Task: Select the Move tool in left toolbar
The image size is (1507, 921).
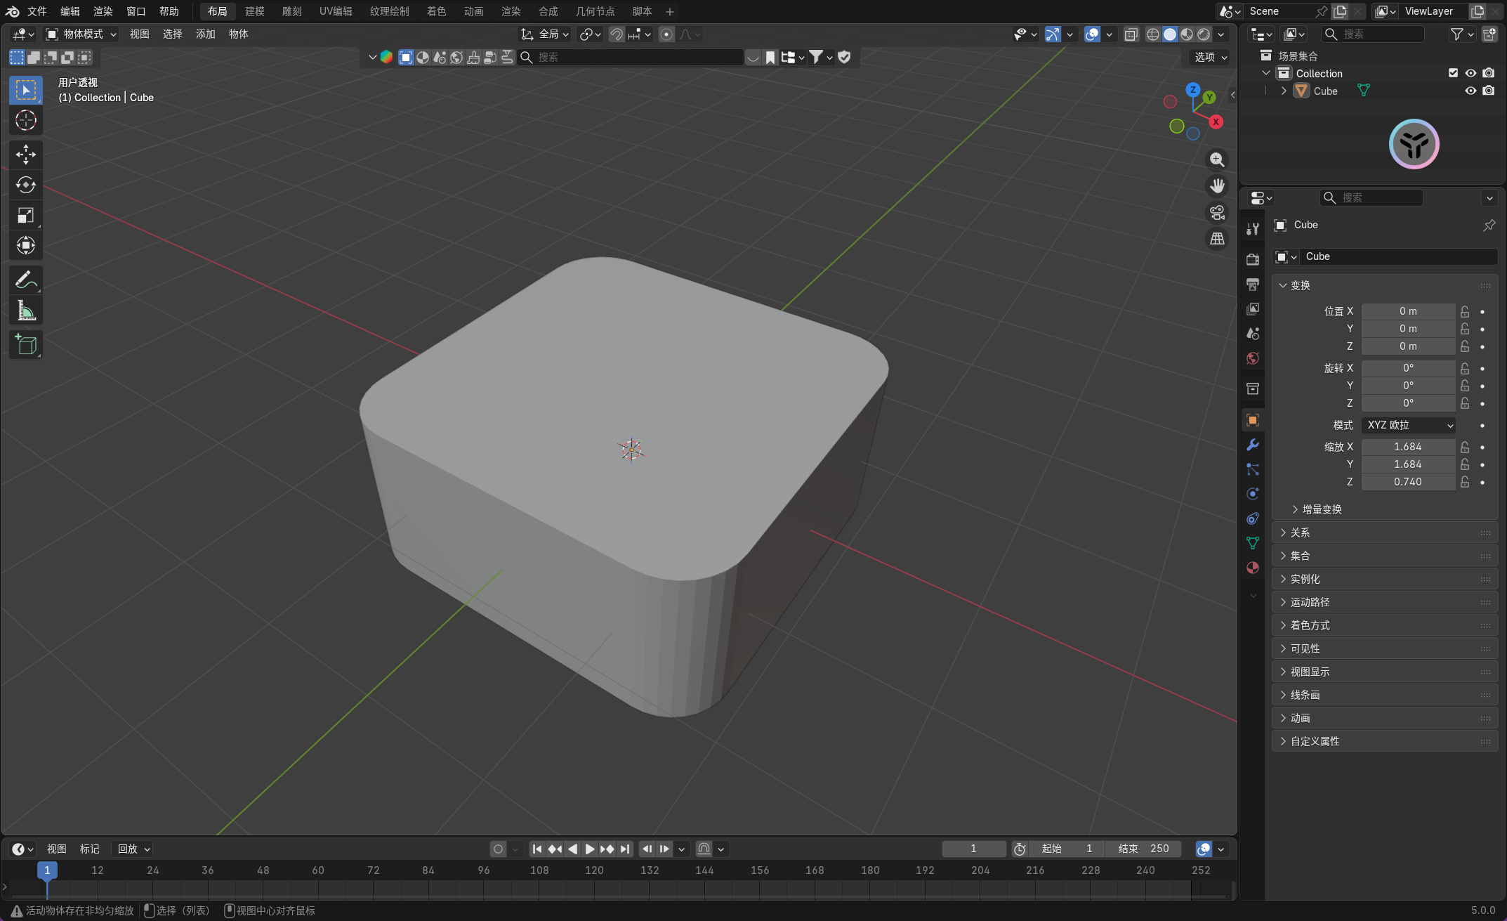Action: click(26, 154)
